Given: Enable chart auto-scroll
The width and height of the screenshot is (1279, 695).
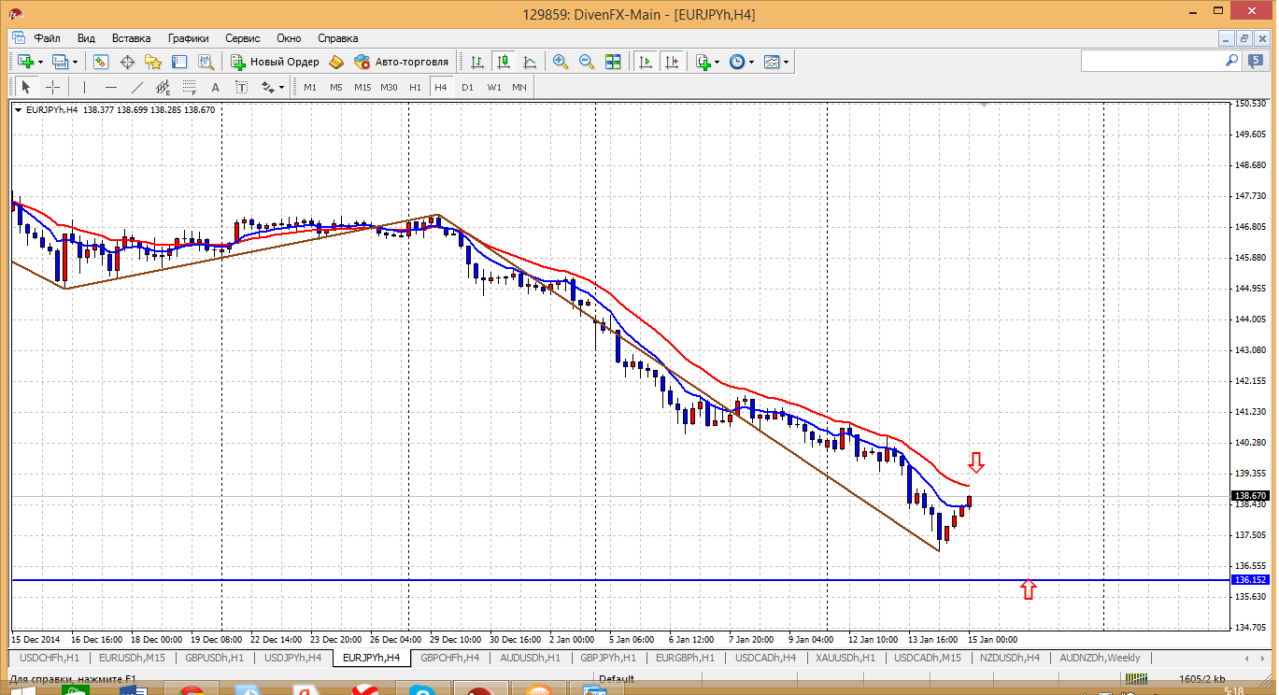Looking at the screenshot, I should click(x=645, y=62).
